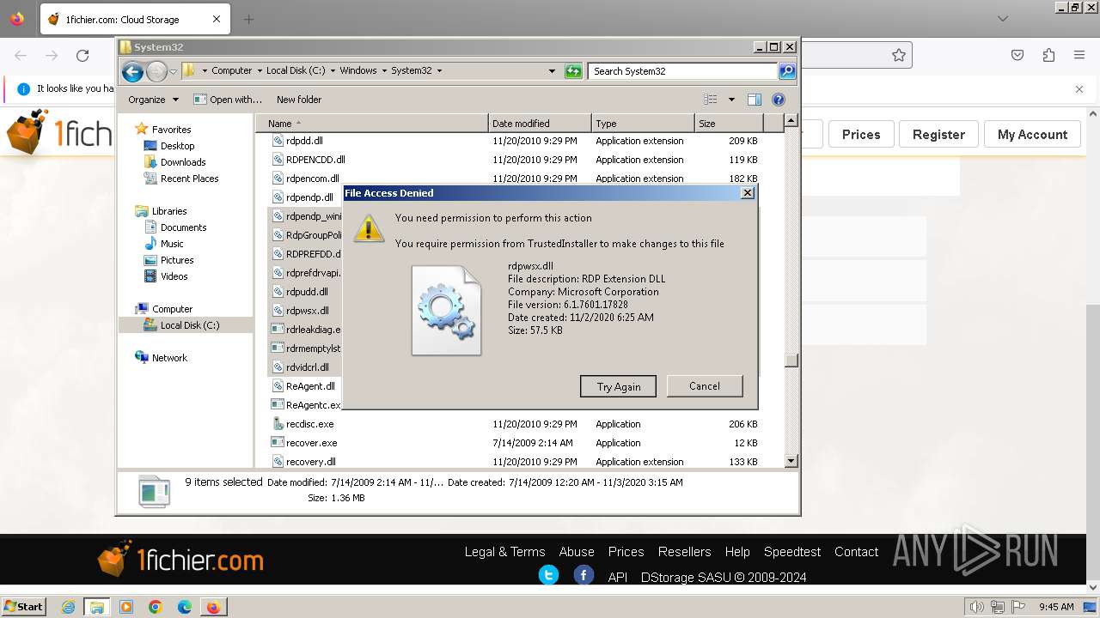This screenshot has width=1100, height=618.
Task: Open Downloads in Favorites
Action: (x=183, y=162)
